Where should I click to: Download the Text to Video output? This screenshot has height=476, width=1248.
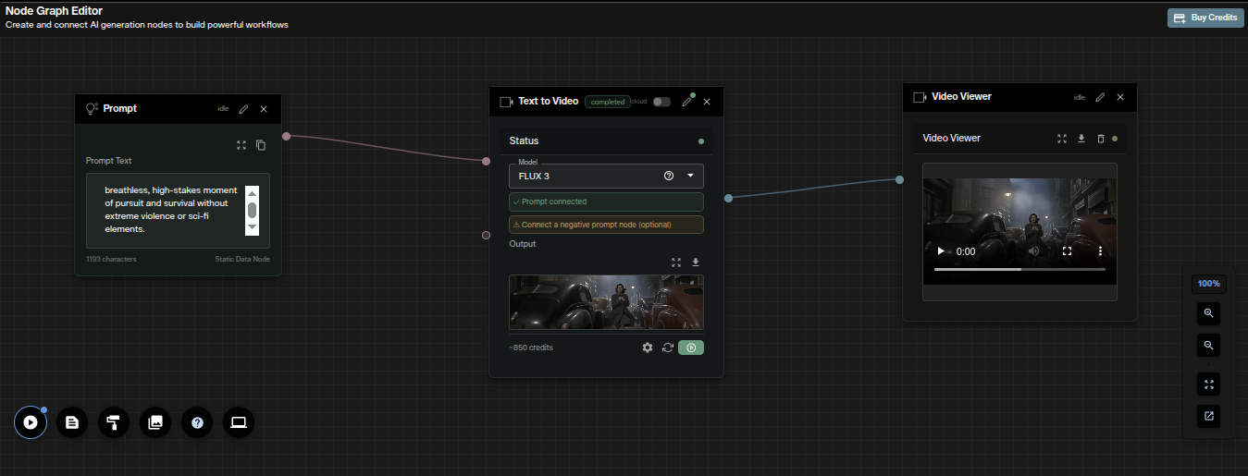(x=696, y=262)
